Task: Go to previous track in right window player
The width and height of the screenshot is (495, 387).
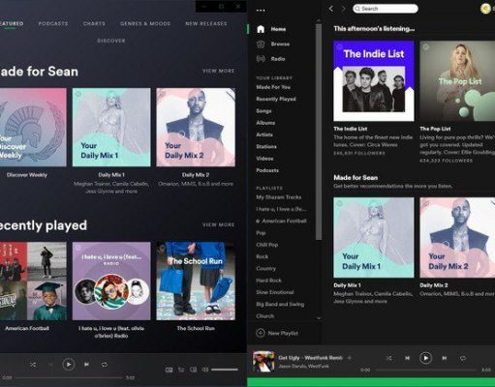Action: pos(407,358)
